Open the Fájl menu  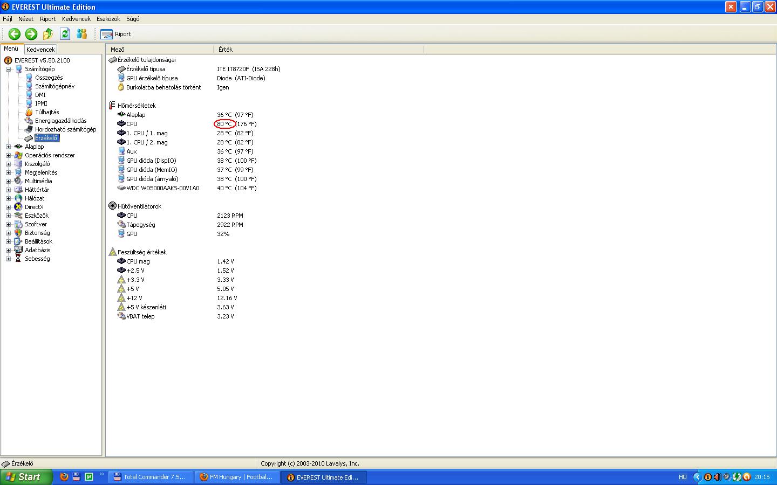[8, 19]
